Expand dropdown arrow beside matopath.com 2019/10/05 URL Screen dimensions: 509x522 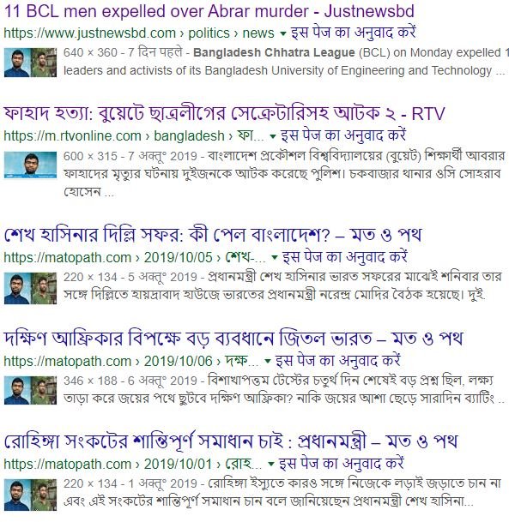[x=275, y=257]
